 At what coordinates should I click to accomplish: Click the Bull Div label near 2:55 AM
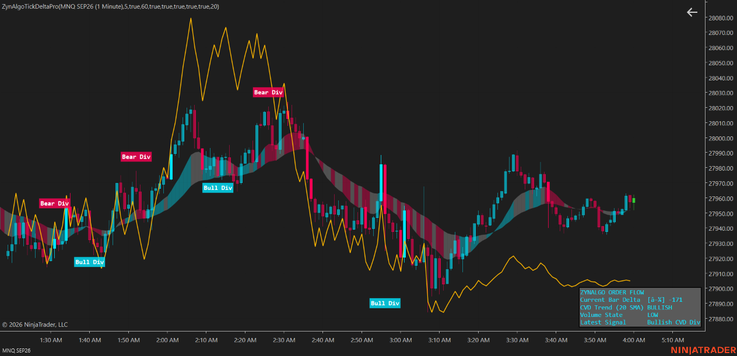[385, 303]
